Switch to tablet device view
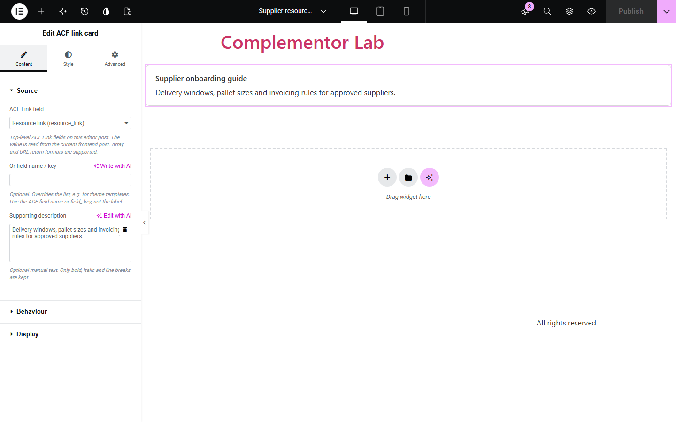This screenshot has height=422, width=676. click(380, 11)
